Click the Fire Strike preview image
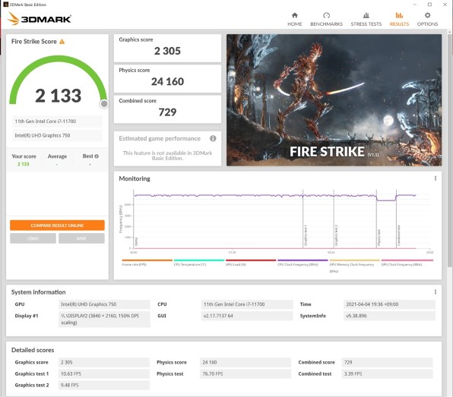Image resolution: width=453 pixels, height=397 pixels. click(334, 100)
